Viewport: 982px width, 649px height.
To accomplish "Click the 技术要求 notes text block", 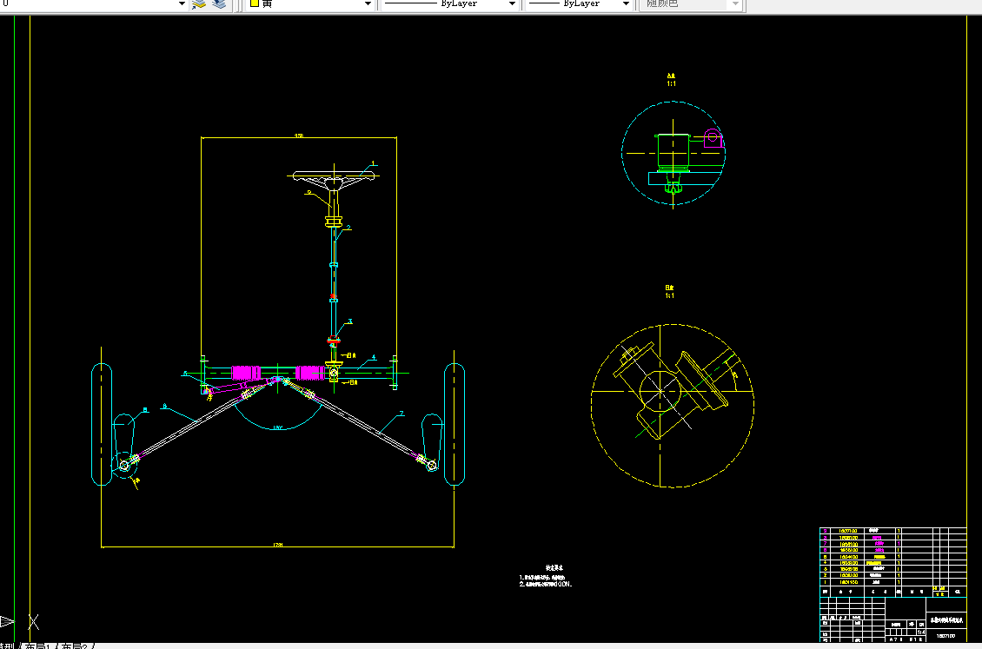I will pos(546,577).
